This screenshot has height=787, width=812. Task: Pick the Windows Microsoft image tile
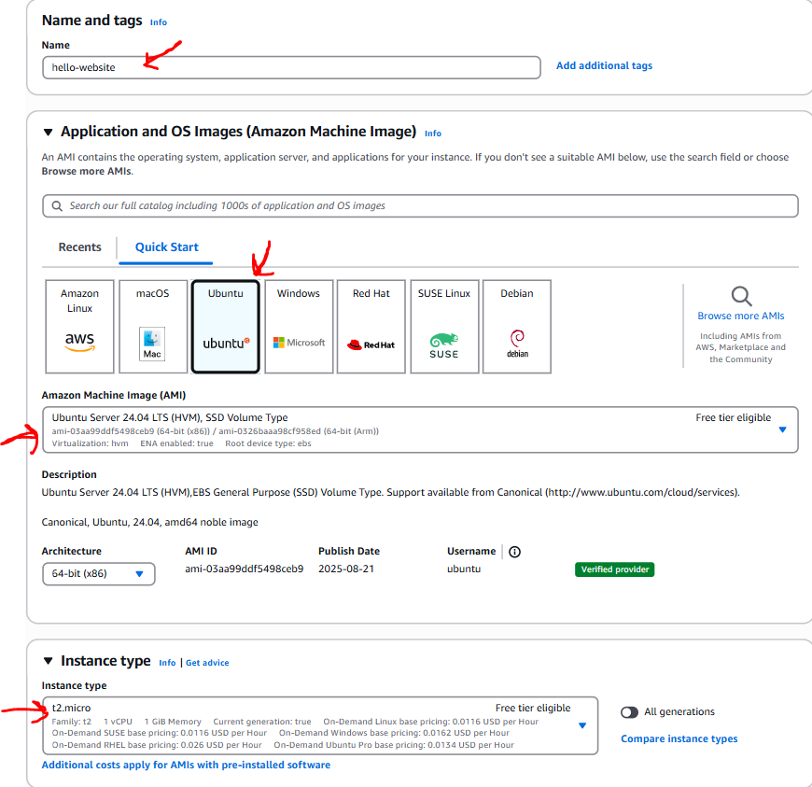click(x=299, y=327)
